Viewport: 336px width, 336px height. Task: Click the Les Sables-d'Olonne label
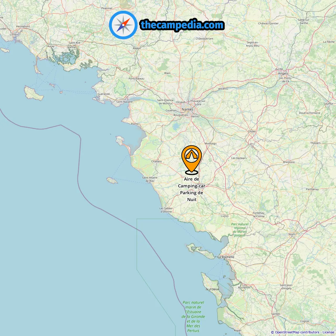pos(166,210)
